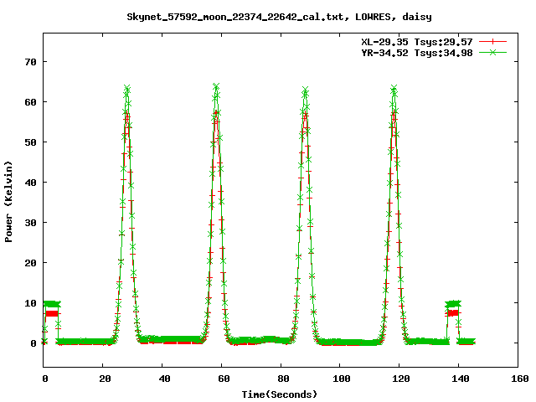Click the 40 tick label on x-axis

click(163, 379)
